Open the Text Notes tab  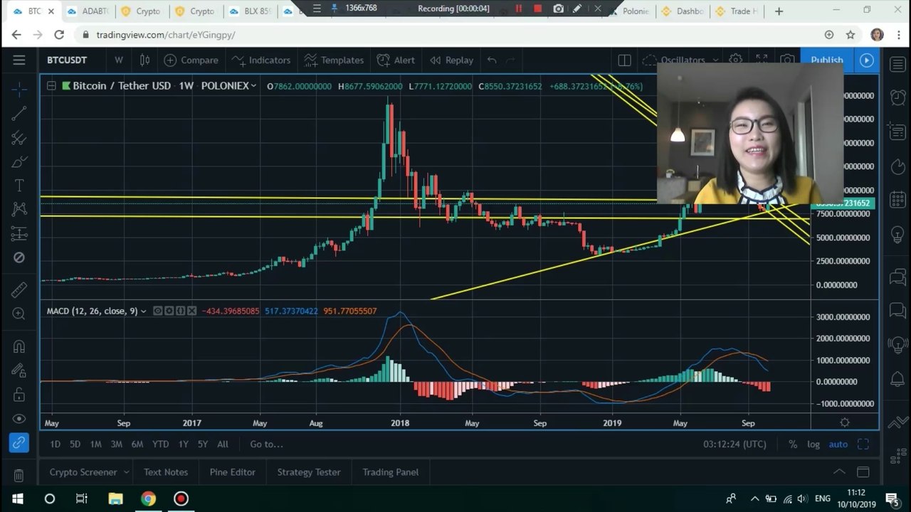[166, 472]
